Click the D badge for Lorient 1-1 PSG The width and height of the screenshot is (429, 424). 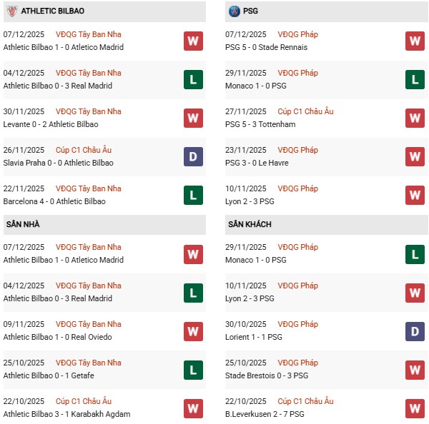(415, 330)
